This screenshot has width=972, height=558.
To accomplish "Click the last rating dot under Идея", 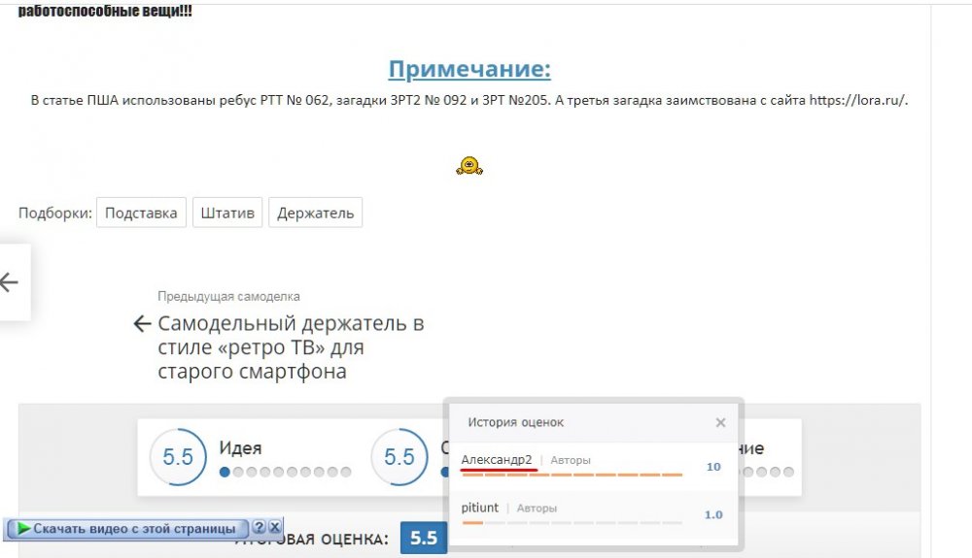I will pyautogui.click(x=345, y=473).
